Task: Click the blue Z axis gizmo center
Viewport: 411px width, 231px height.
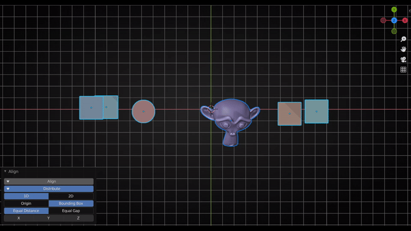Action: pos(394,21)
